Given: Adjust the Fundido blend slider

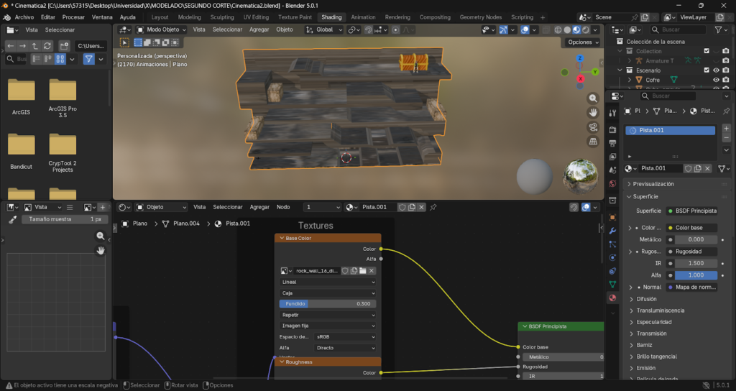Looking at the screenshot, I should [328, 304].
